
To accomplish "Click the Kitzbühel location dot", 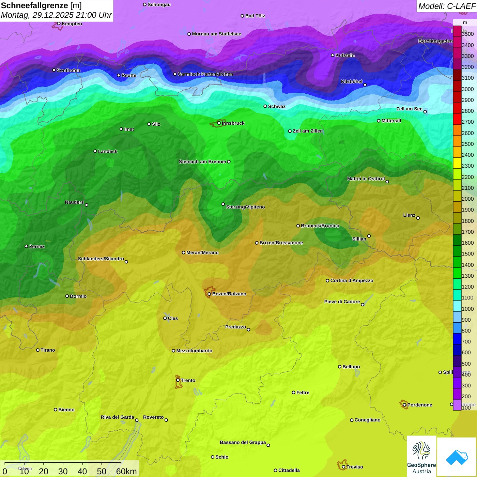I will coord(365,85).
